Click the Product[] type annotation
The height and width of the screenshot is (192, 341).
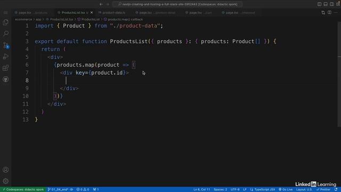(x=246, y=42)
